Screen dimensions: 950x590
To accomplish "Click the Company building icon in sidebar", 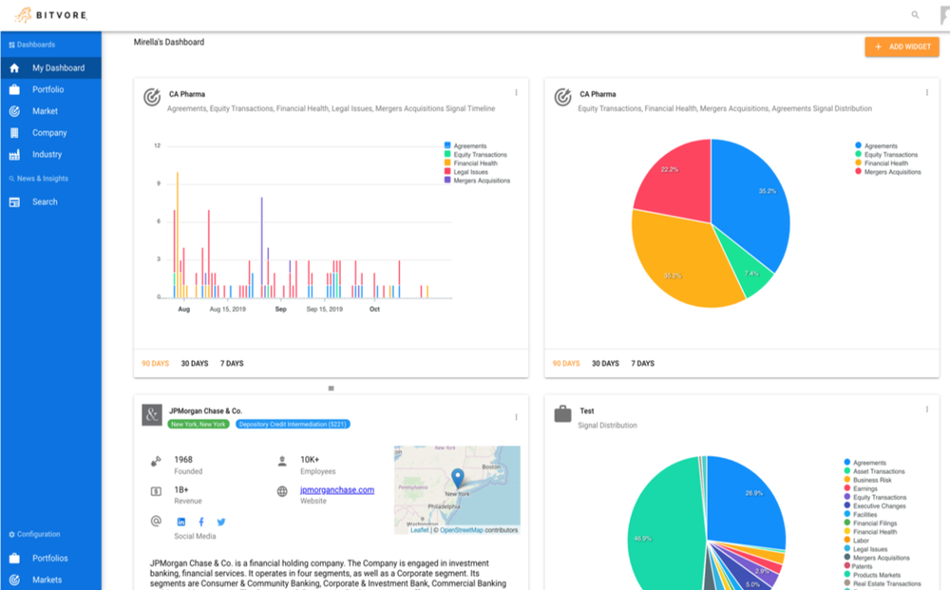I will tap(14, 133).
